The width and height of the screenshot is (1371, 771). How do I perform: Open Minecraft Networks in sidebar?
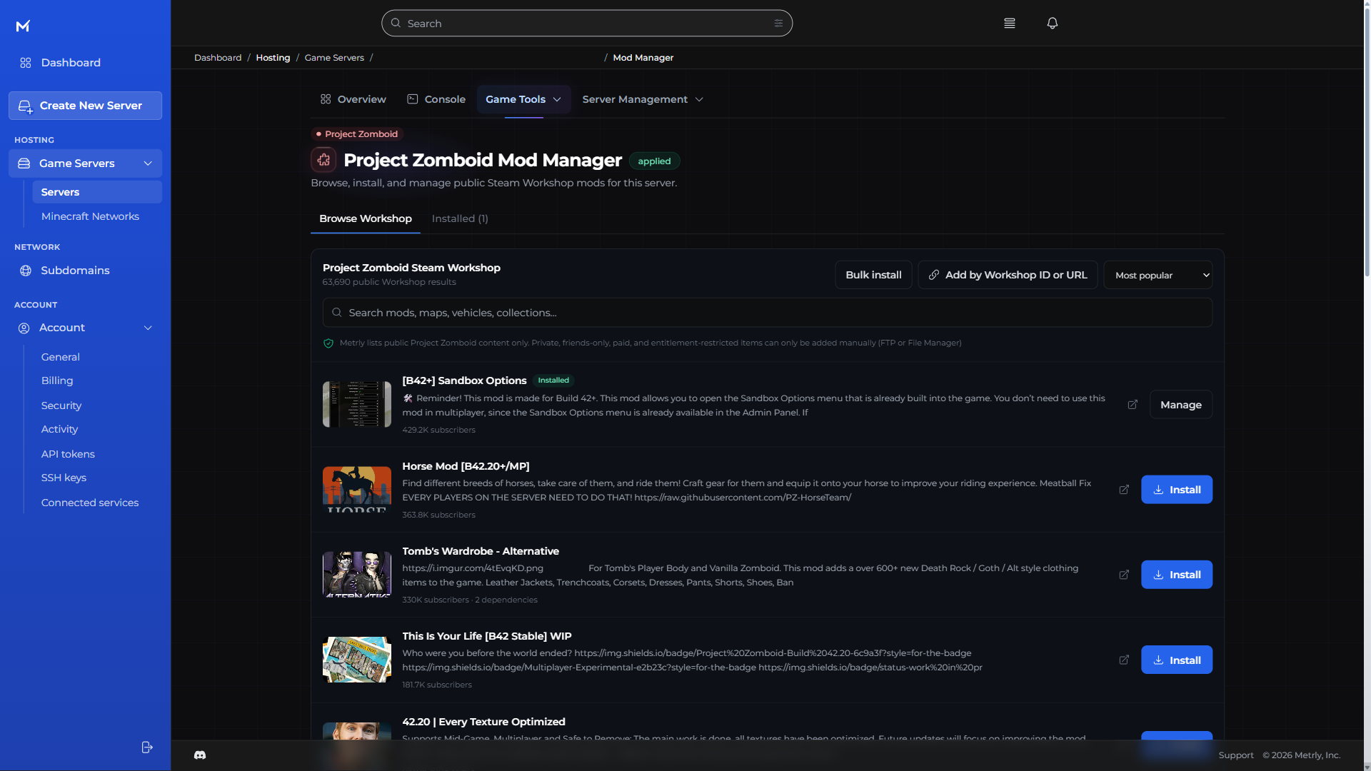pyautogui.click(x=90, y=216)
